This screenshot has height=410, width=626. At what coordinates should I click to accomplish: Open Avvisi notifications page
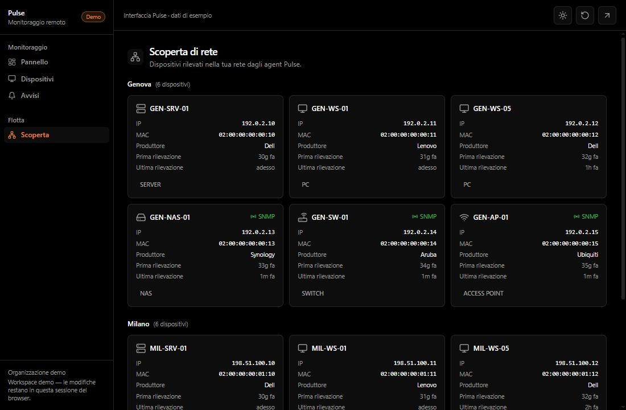click(56, 96)
